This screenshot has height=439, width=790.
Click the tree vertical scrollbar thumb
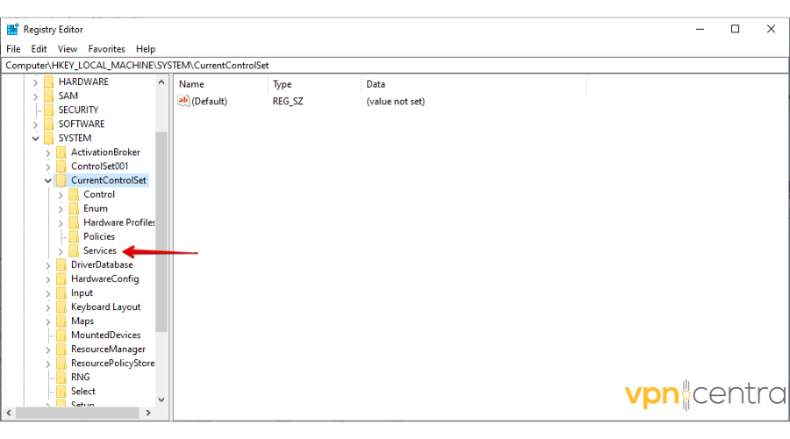[x=162, y=231]
